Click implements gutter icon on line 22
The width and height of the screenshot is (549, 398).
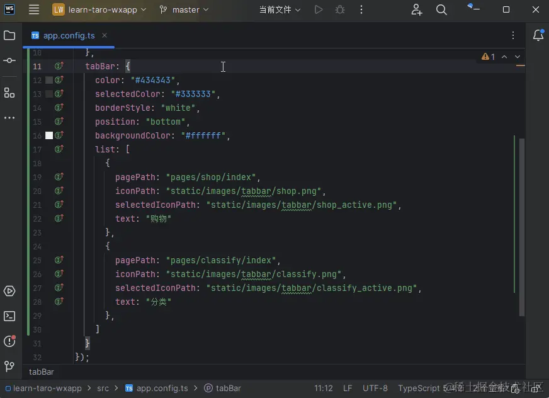pos(59,219)
